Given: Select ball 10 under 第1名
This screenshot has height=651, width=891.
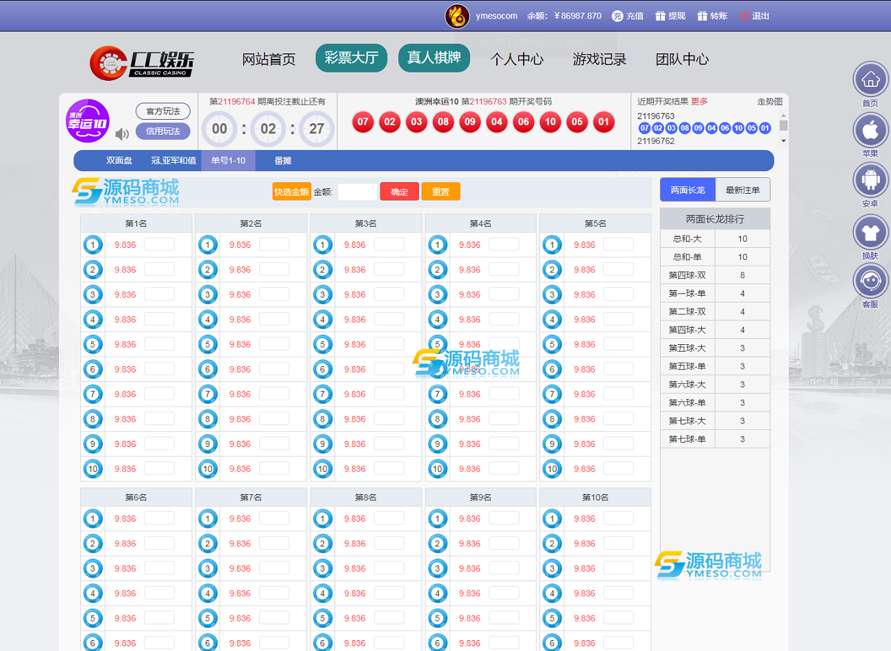Looking at the screenshot, I should coord(93,469).
